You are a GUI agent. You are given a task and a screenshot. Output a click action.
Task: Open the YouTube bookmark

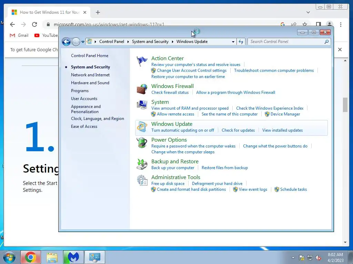[46, 35]
